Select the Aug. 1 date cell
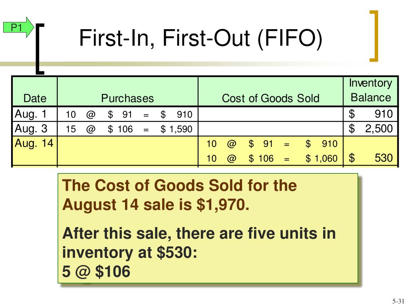Image resolution: width=409 pixels, height=307 pixels. [x=35, y=114]
